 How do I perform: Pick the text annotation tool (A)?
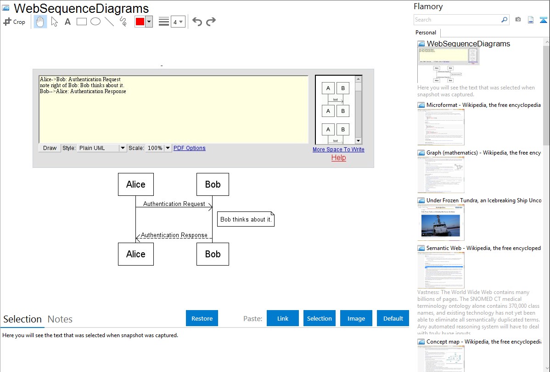pos(67,22)
